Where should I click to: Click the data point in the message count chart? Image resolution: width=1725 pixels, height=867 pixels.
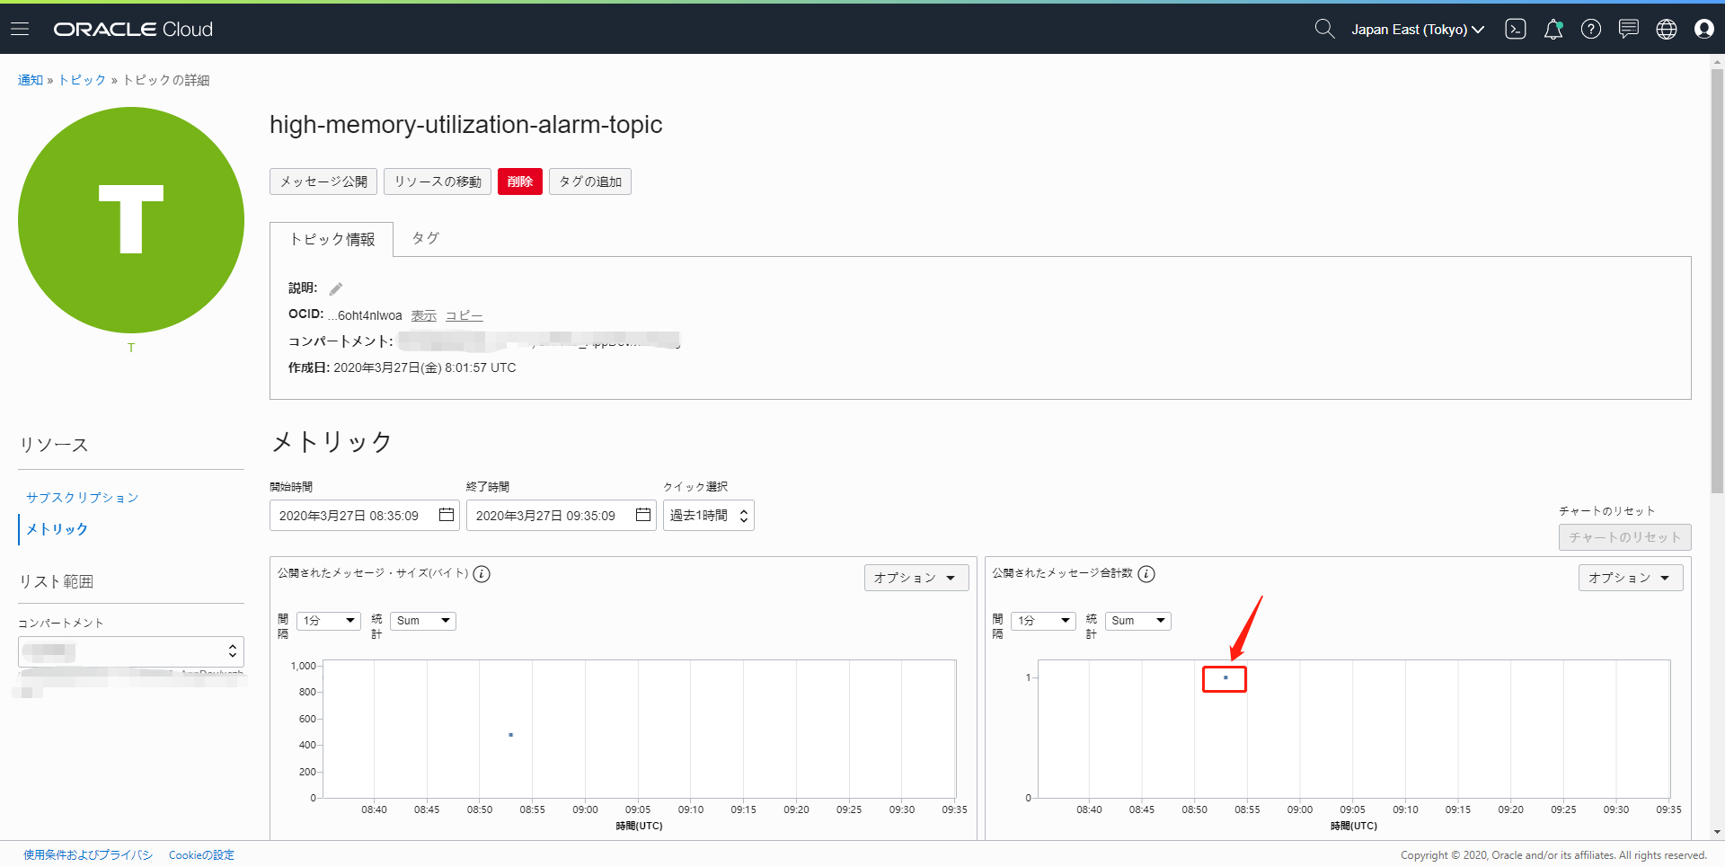[x=1225, y=677]
